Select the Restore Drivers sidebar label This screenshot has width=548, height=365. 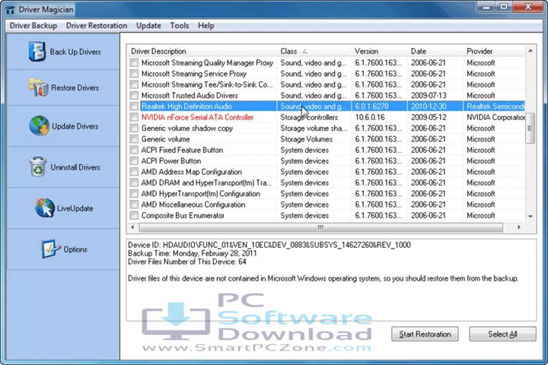pos(75,87)
